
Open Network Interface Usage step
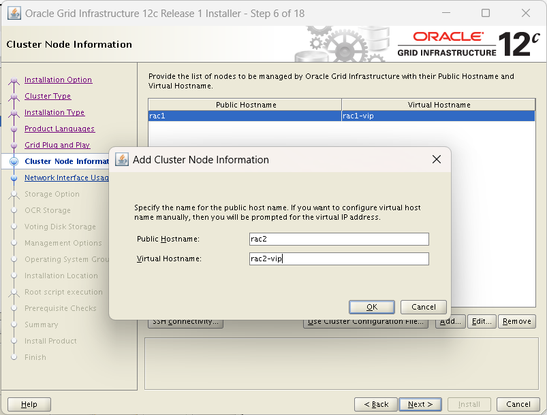[67, 178]
